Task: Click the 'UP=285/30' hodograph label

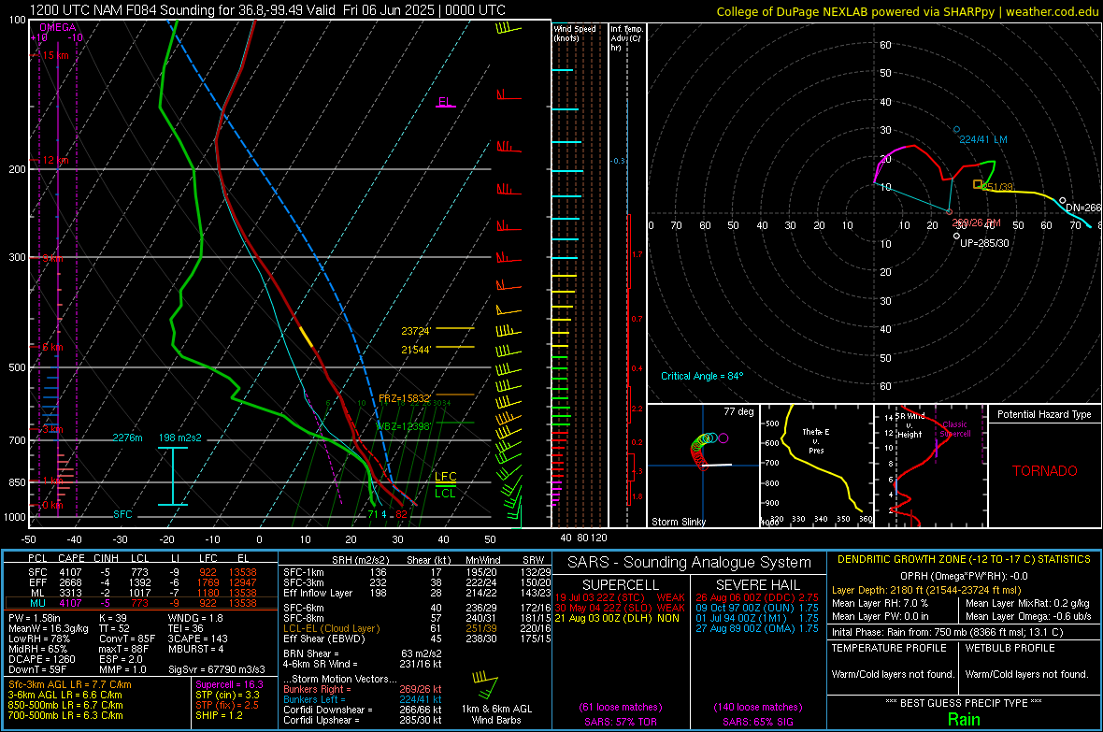Action: [984, 243]
